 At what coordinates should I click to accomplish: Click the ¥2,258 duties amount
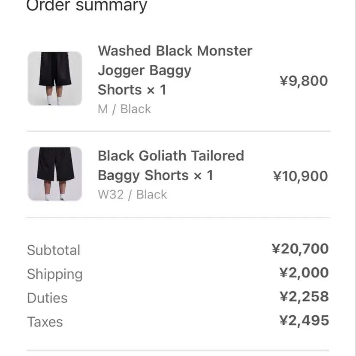coord(304,297)
